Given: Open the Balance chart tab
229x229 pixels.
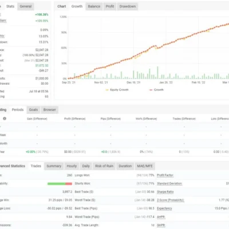Looking at the screenshot, I should click(94, 6).
